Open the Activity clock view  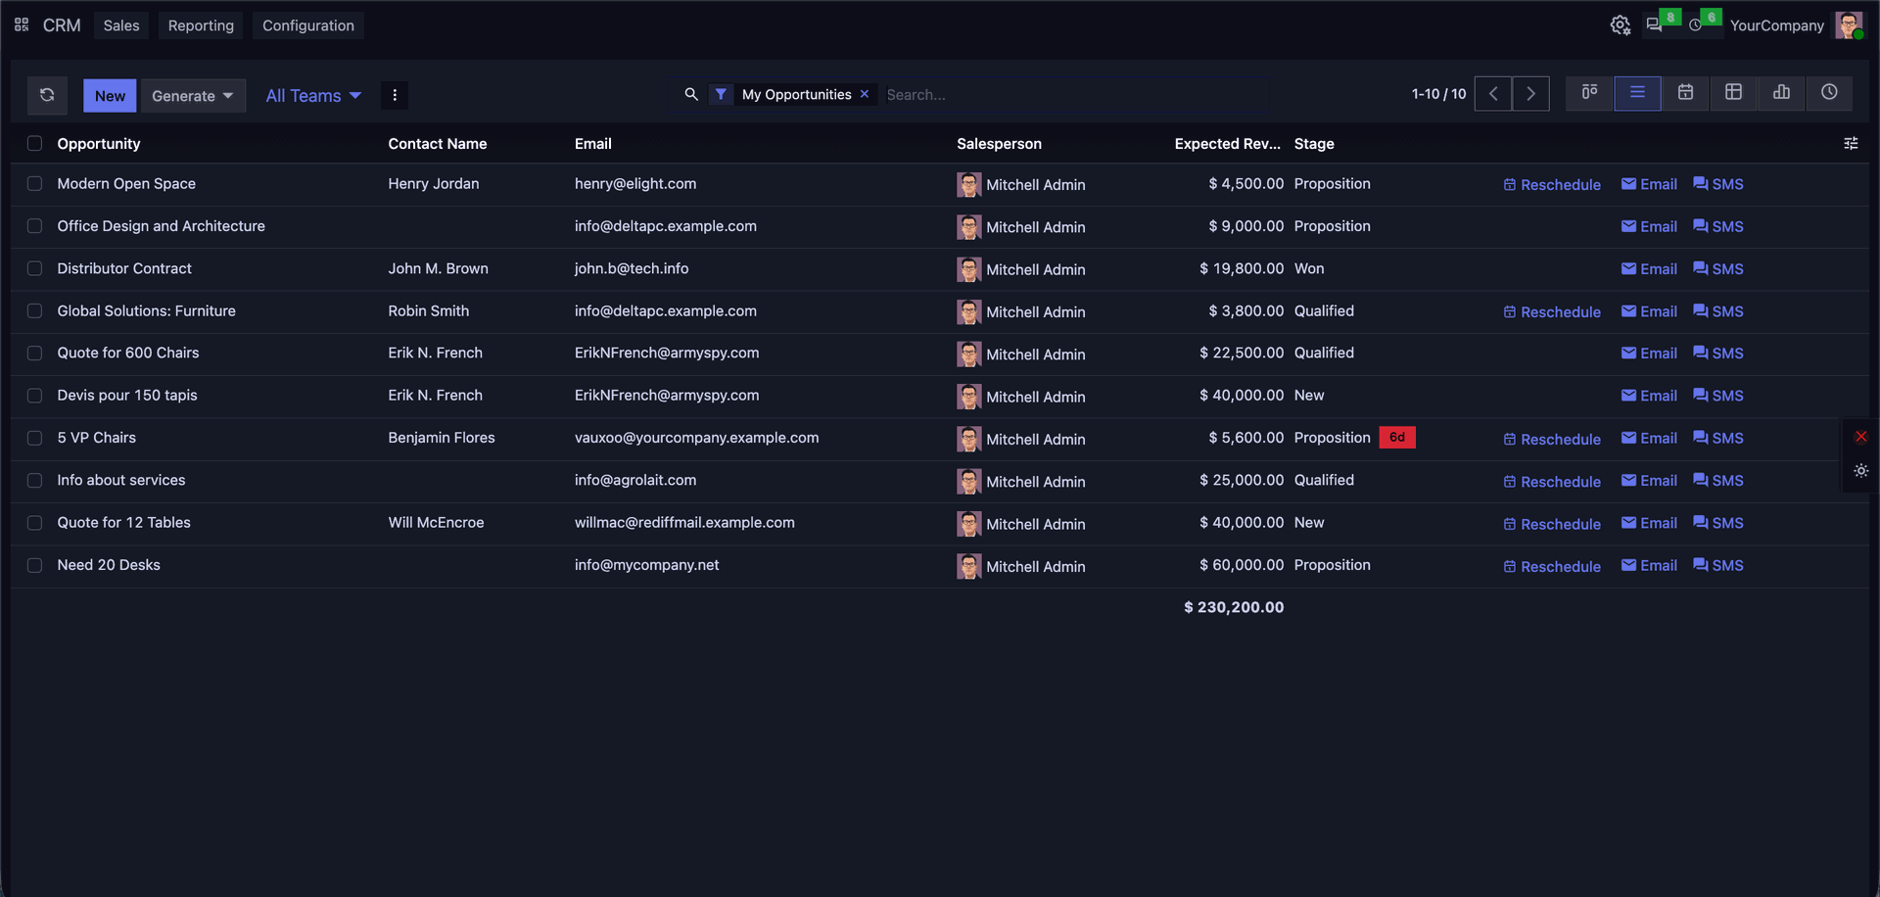click(x=1829, y=93)
